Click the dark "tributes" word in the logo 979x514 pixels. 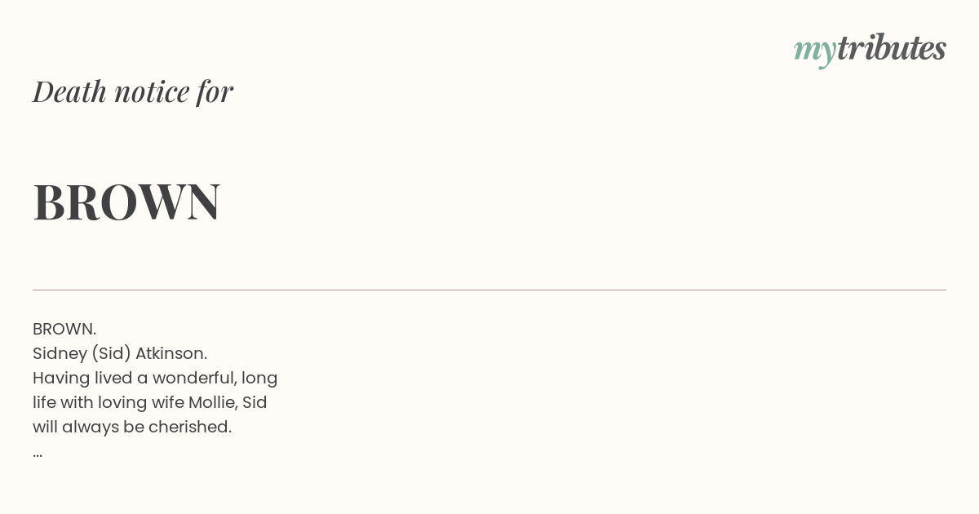pos(891,48)
